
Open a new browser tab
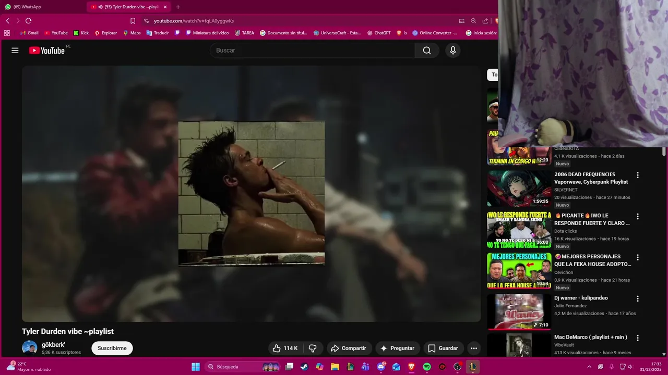(x=178, y=7)
